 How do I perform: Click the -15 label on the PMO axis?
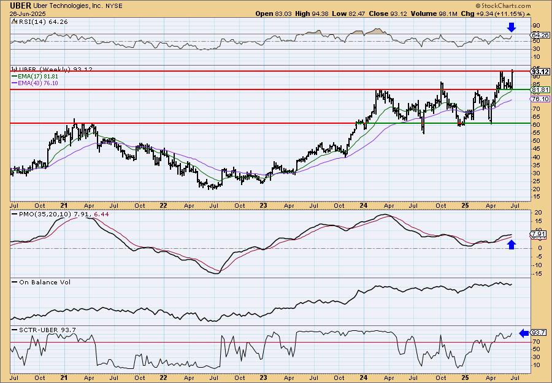[x=536, y=273]
